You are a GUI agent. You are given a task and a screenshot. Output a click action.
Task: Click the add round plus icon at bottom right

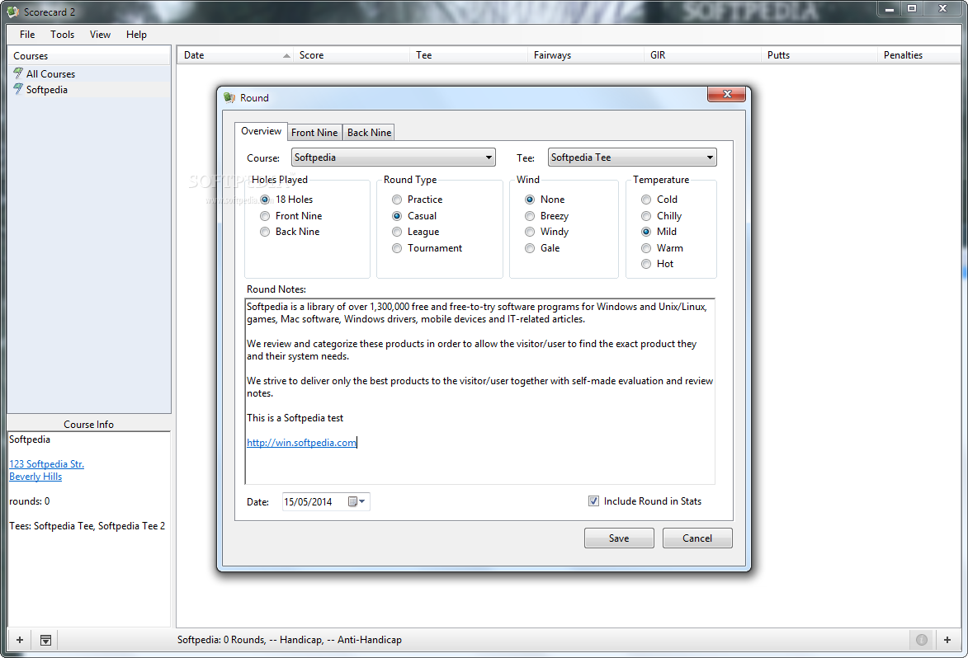(x=947, y=640)
